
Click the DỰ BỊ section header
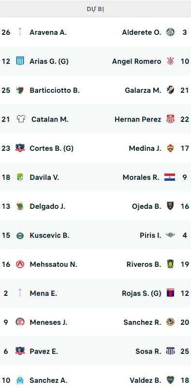tap(96, 9)
